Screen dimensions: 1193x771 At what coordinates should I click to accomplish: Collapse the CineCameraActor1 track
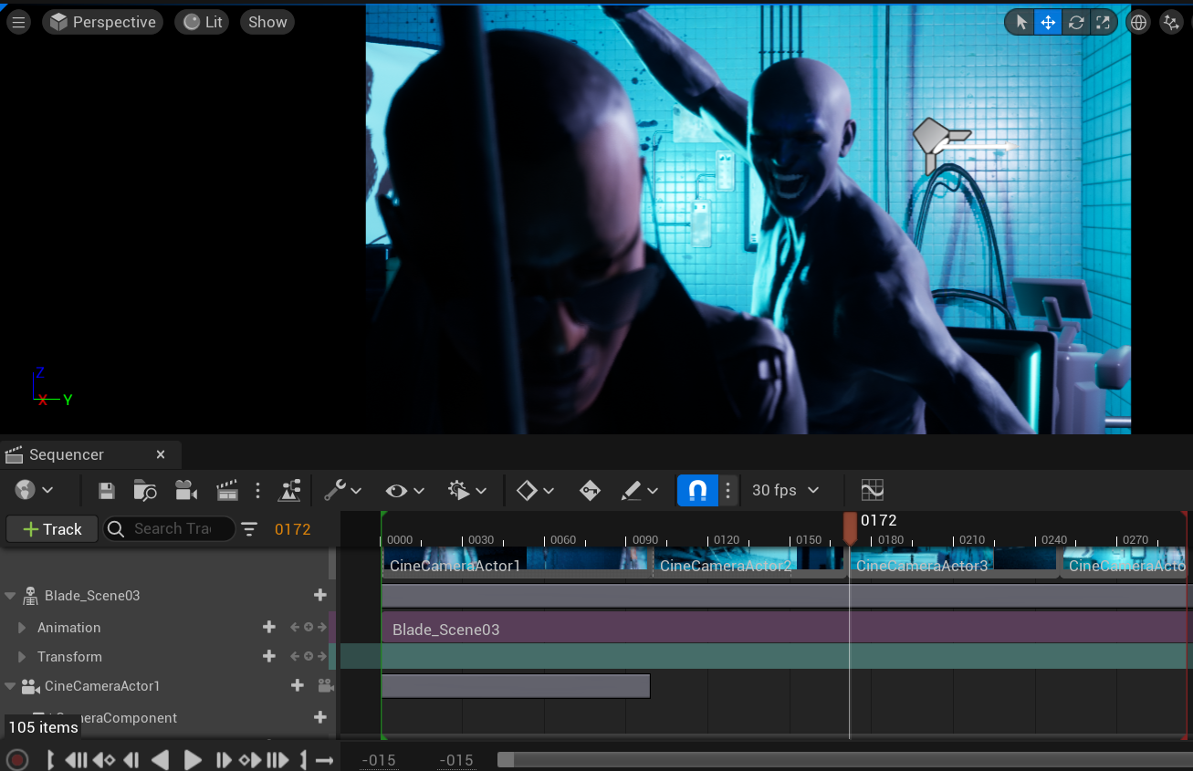pos(10,686)
